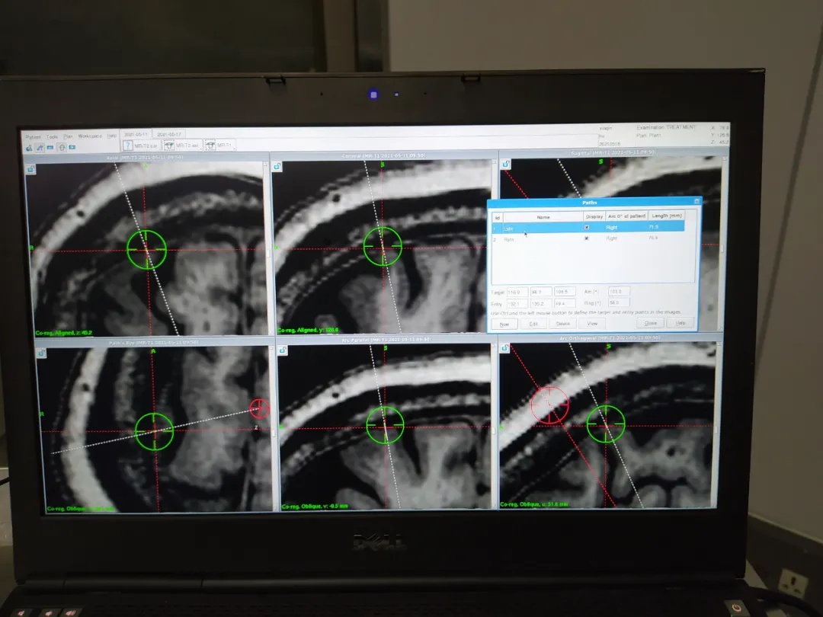Click the Arc angle field
Image resolution: width=823 pixels, height=617 pixels.
[x=619, y=291]
